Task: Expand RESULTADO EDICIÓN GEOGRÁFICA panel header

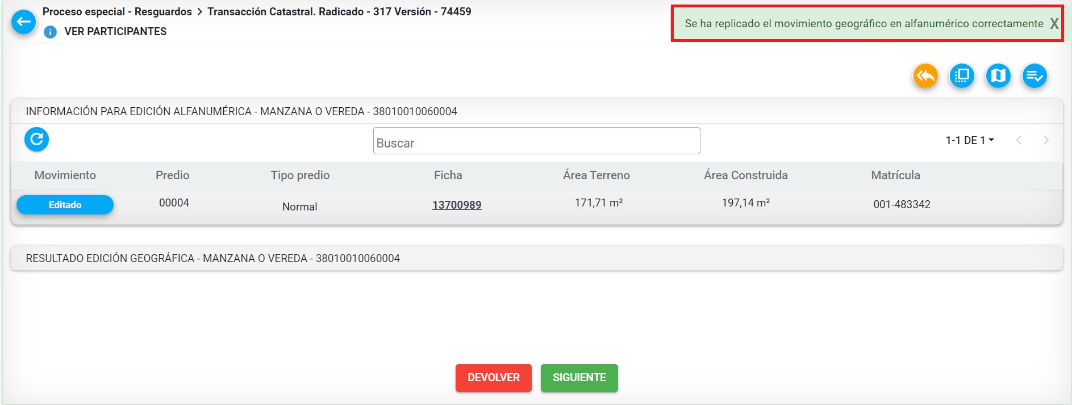Action: 536,258
